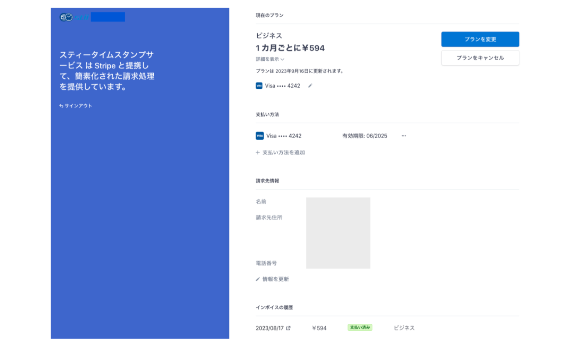Screen dimensions: 575x358
Task: Click the gray redacted billing information box
Action: point(338,233)
